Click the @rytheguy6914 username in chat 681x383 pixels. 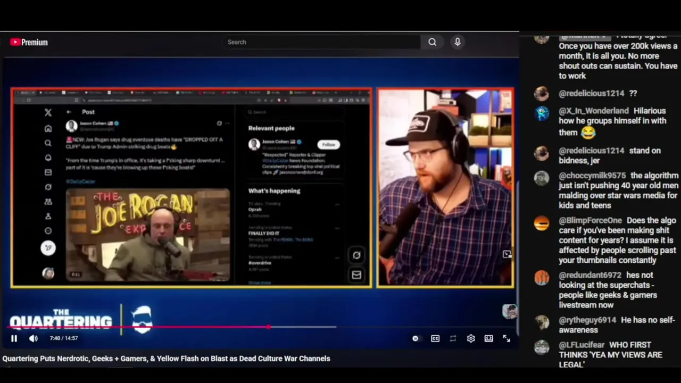(x=587, y=320)
